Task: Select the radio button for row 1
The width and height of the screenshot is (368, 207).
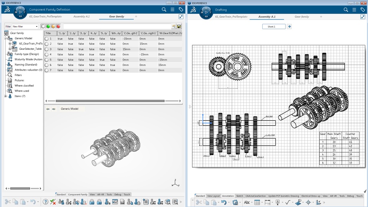Action: 47,39
